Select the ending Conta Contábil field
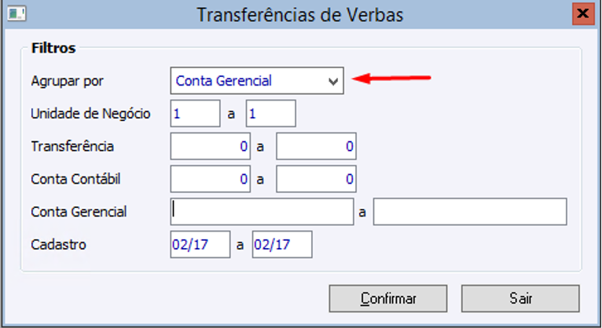 tap(317, 179)
